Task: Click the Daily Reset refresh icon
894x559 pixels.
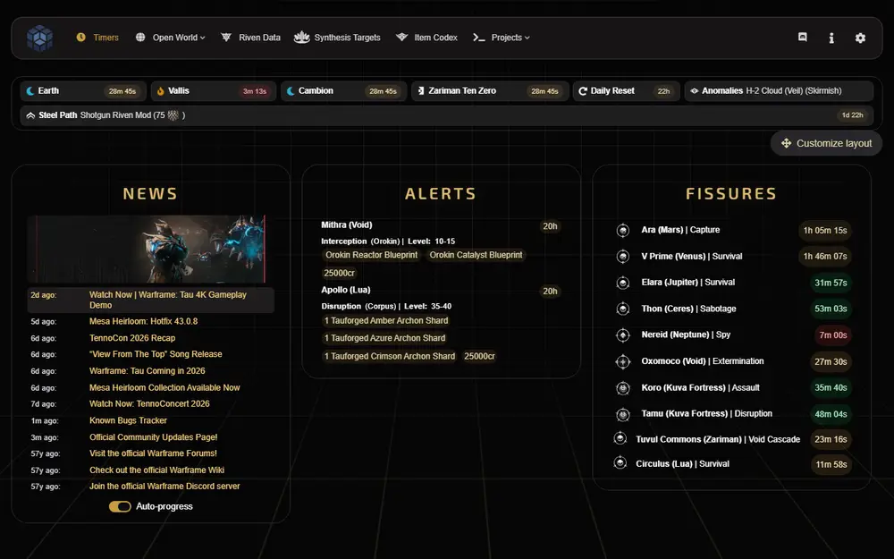Action: click(583, 90)
